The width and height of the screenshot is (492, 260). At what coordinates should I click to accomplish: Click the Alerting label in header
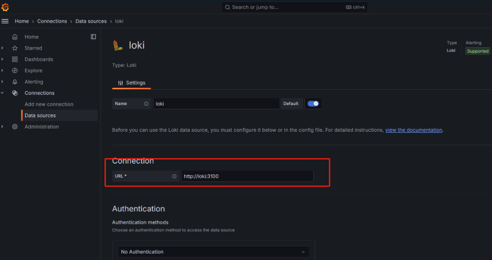pyautogui.click(x=473, y=43)
